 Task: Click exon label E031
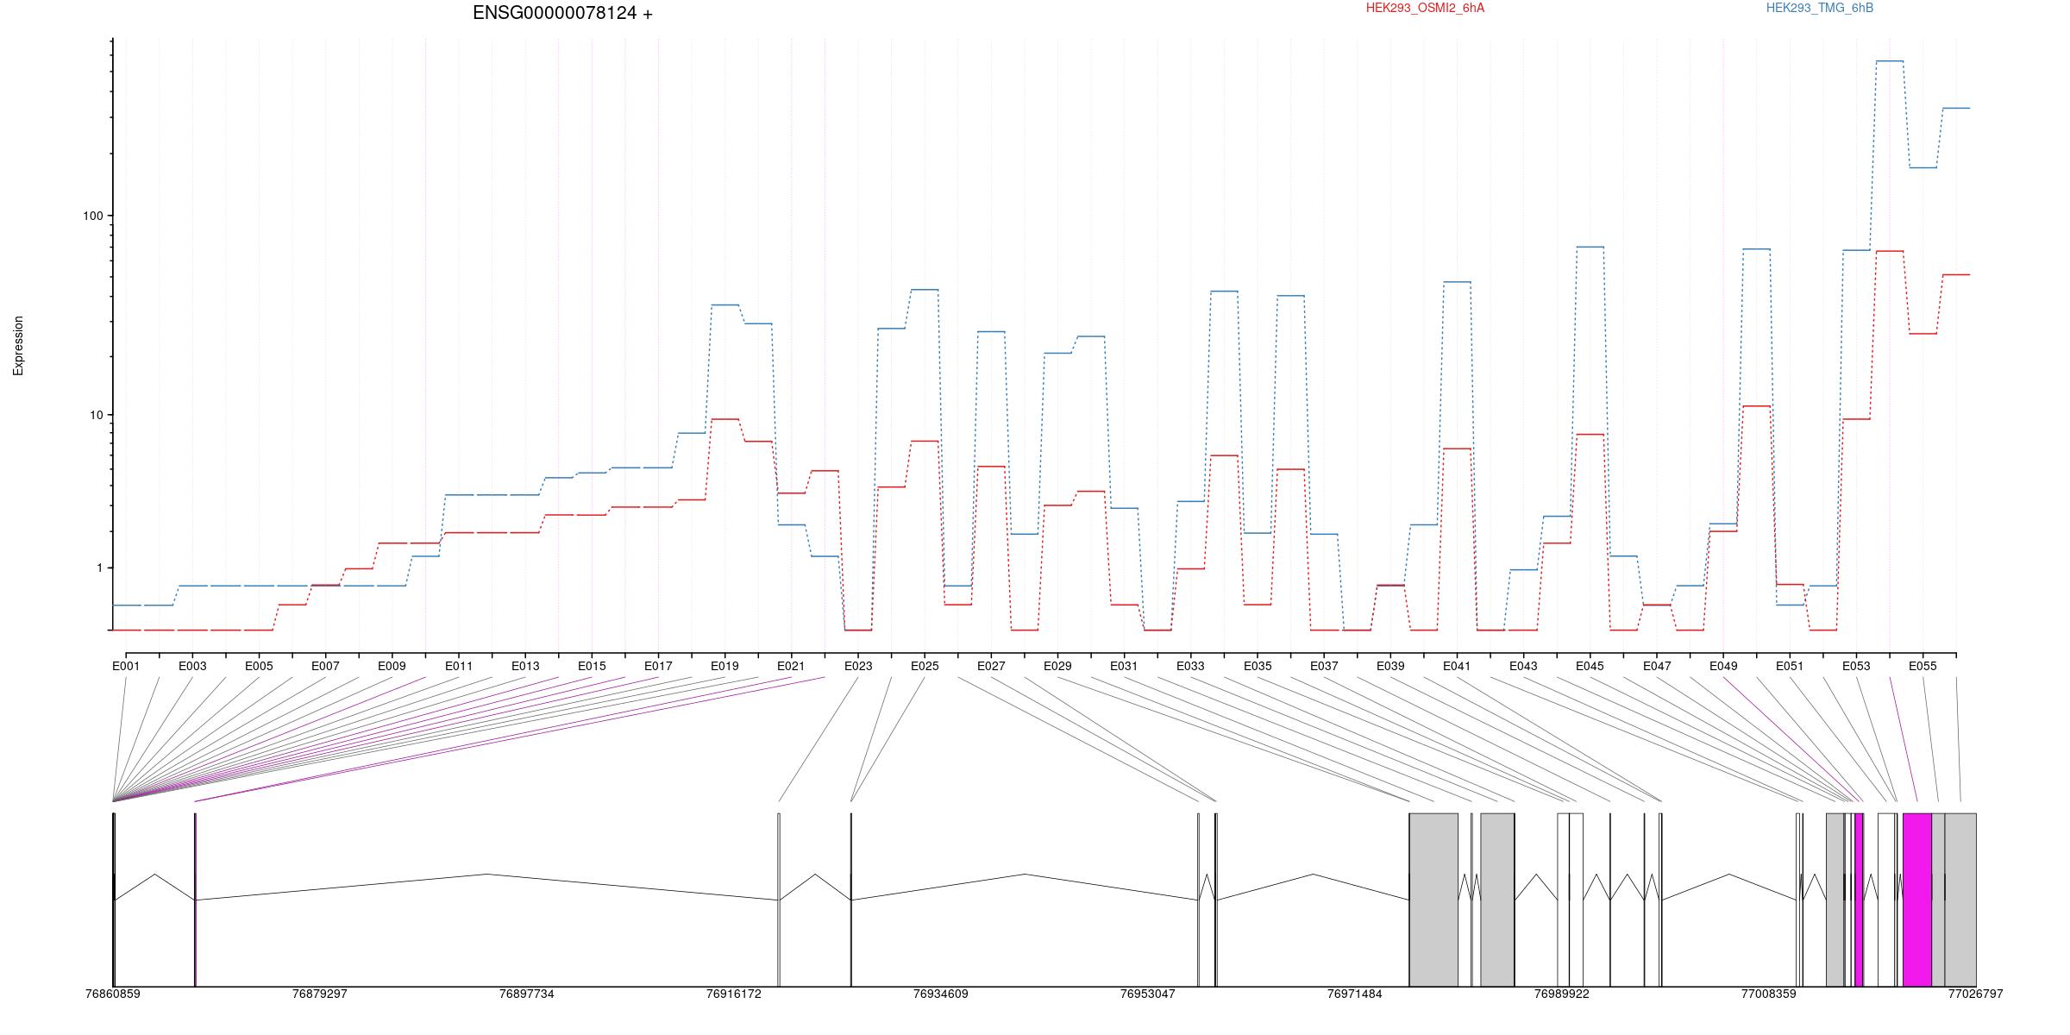(1124, 666)
